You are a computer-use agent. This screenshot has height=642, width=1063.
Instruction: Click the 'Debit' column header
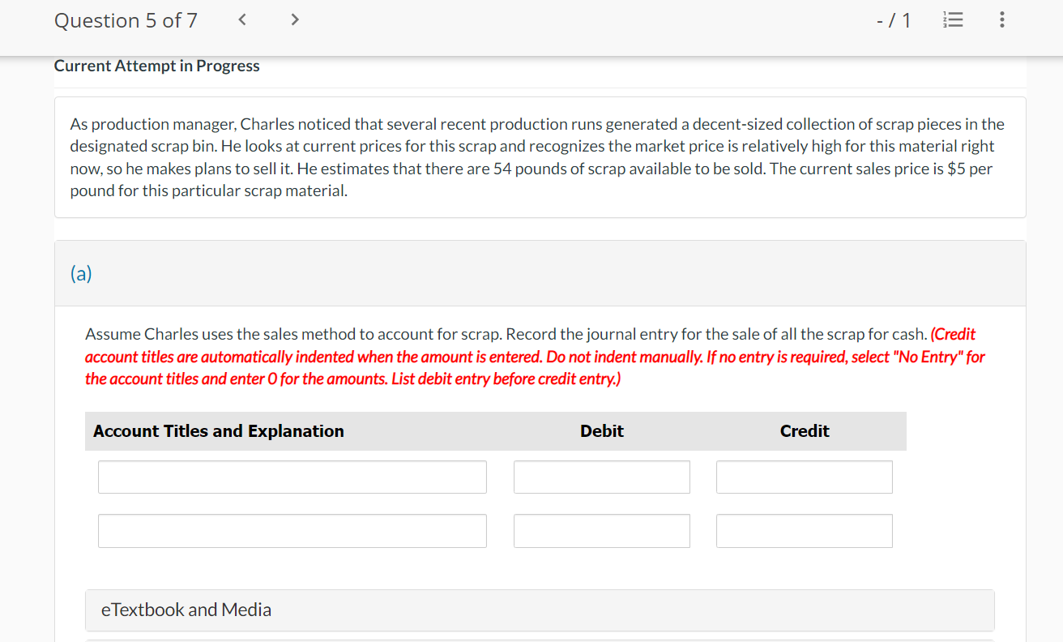(602, 431)
